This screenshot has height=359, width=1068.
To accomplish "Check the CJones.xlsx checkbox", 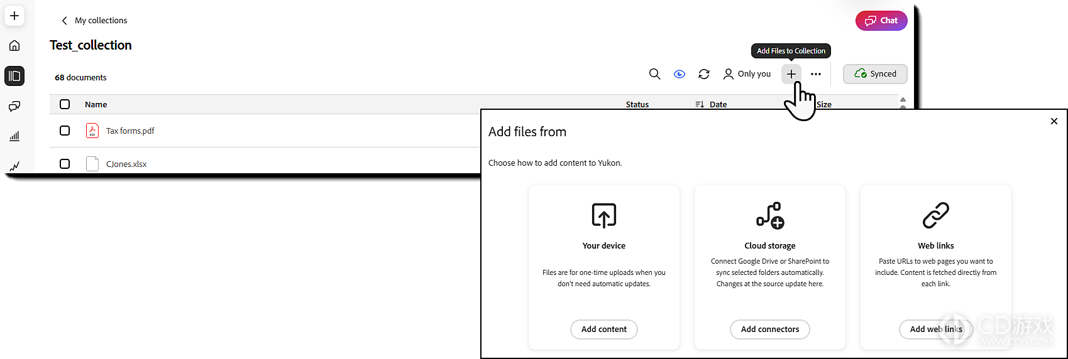I will point(65,164).
